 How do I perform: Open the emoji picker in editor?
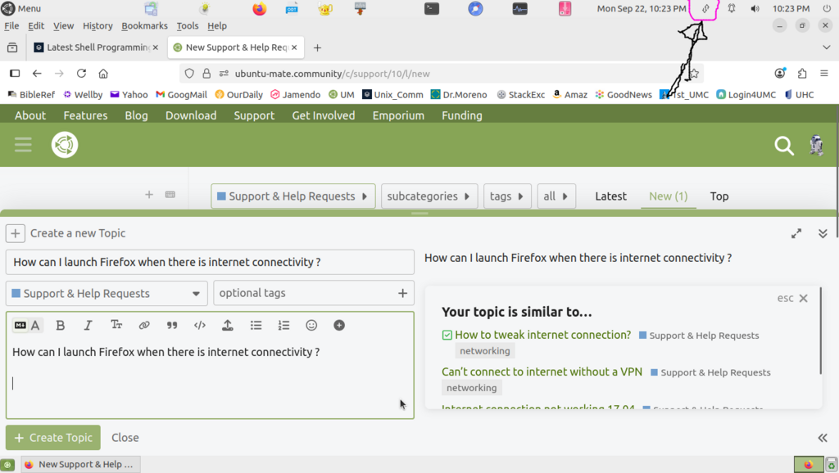point(311,326)
